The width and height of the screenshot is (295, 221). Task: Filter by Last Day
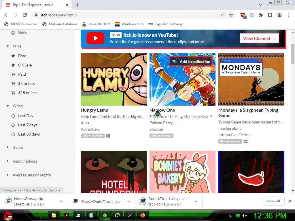22,116
